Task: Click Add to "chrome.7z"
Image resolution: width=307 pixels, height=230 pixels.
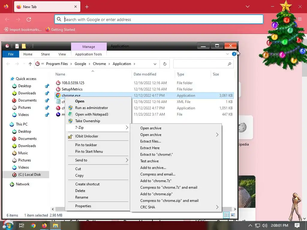Action: click(x=156, y=181)
